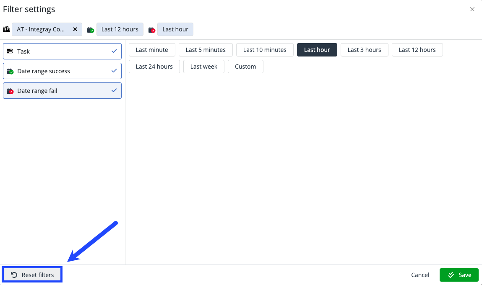Click the Task toggle icon in sidebar
The height and width of the screenshot is (285, 482).
point(10,51)
